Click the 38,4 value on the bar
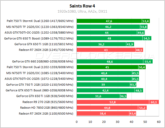 coord(103,114)
